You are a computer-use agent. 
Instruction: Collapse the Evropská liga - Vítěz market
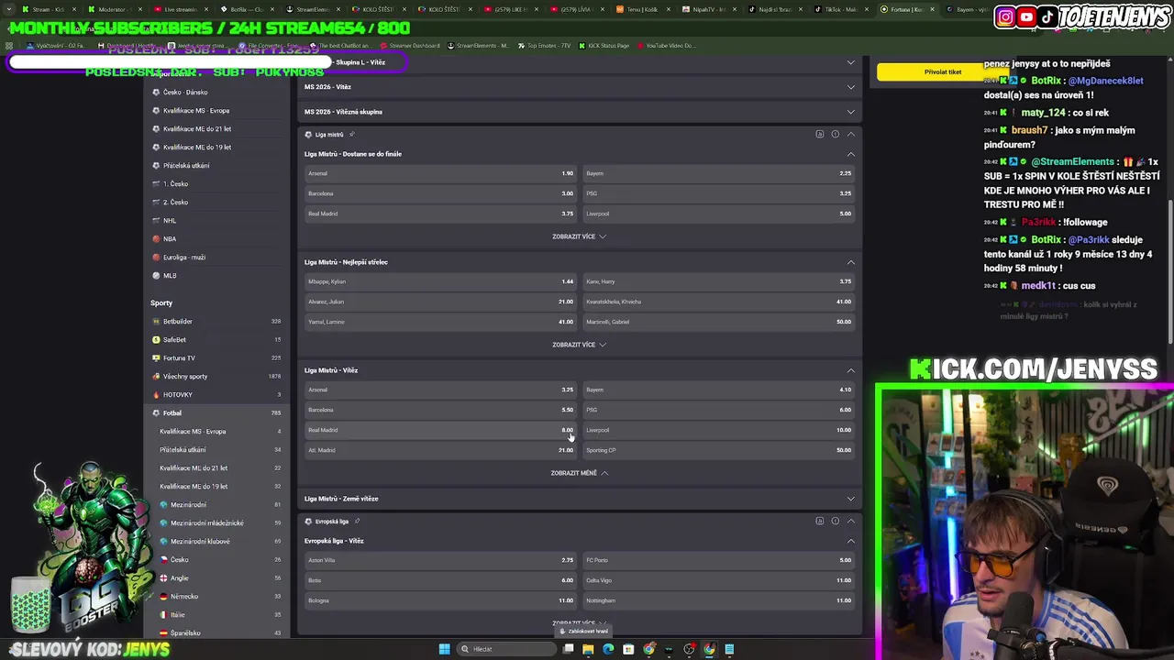pyautogui.click(x=850, y=541)
